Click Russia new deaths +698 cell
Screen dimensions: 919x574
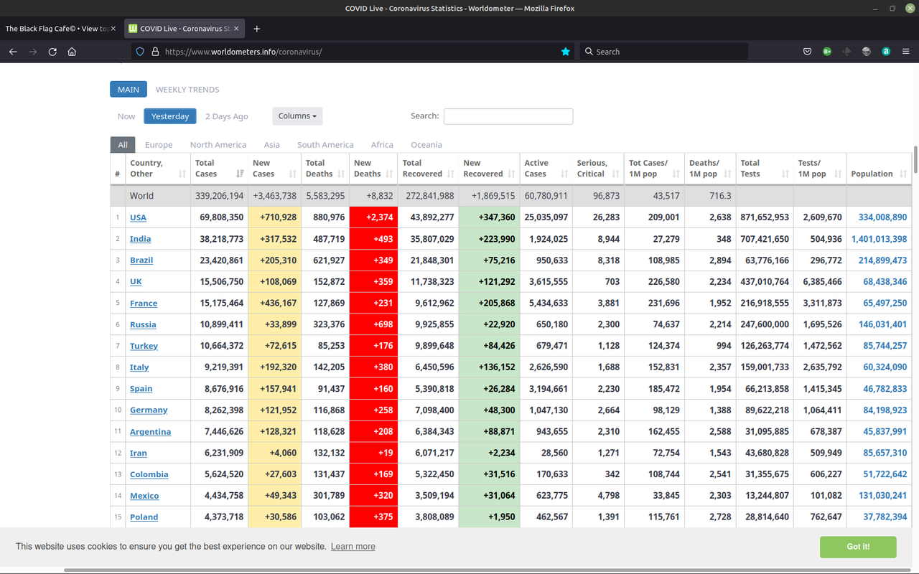pyautogui.click(x=373, y=324)
